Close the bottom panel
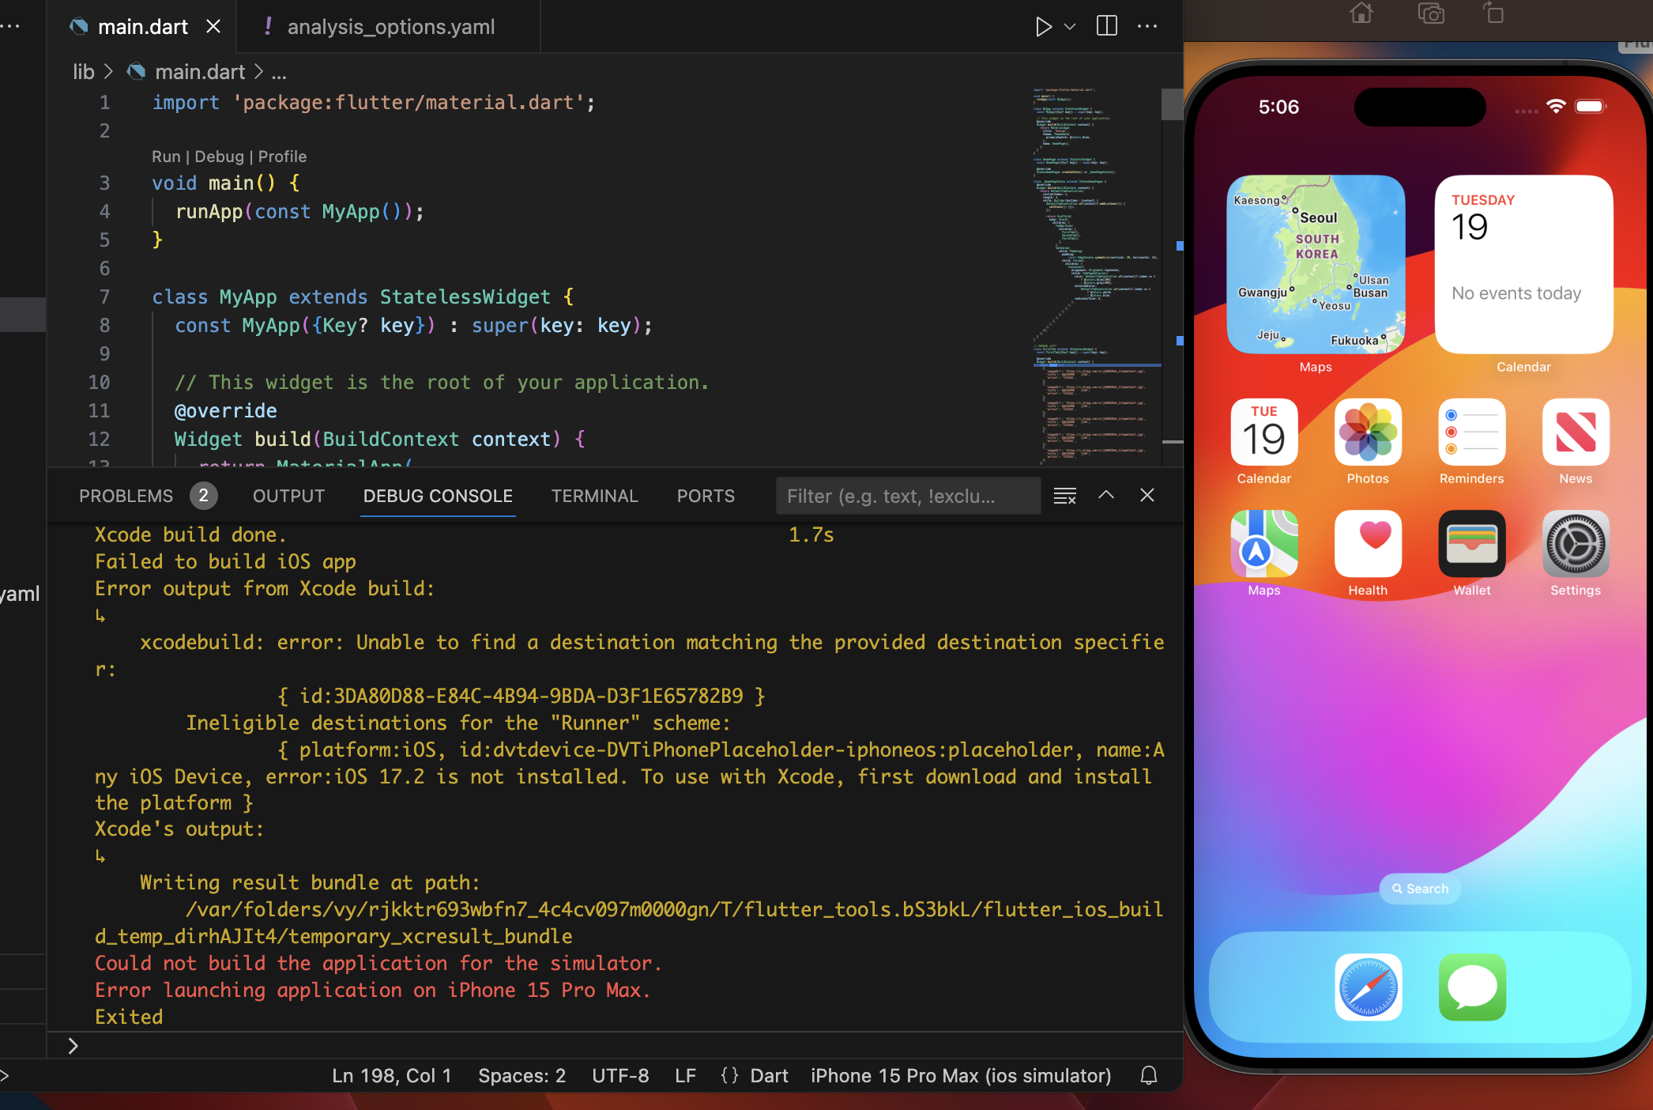The width and height of the screenshot is (1653, 1110). coord(1147,495)
